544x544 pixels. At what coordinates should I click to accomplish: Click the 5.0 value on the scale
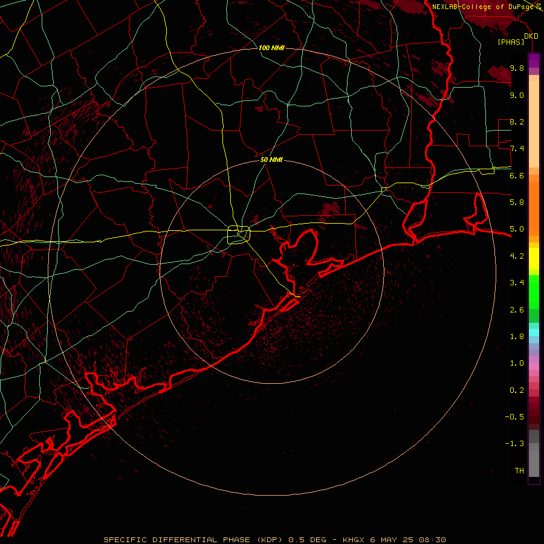click(517, 229)
